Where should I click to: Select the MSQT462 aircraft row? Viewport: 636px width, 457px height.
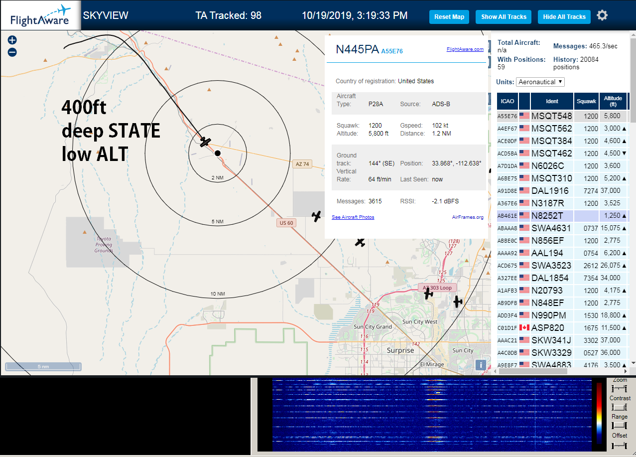tap(562, 153)
